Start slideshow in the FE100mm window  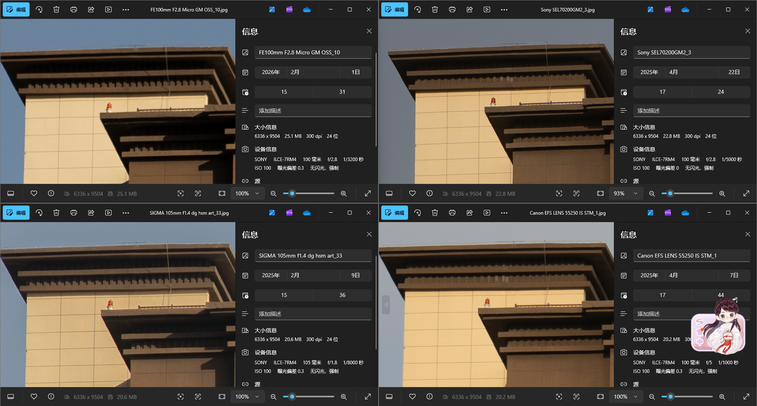[x=108, y=9]
